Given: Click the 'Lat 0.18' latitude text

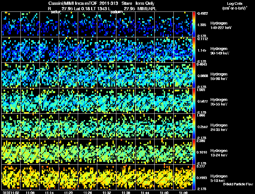Looking at the screenshot, I should point(82,9).
